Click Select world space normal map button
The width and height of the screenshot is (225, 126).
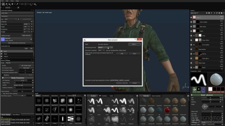(17, 43)
